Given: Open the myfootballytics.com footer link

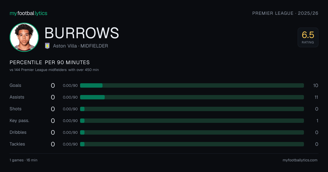Looking at the screenshot, I should (300, 160).
